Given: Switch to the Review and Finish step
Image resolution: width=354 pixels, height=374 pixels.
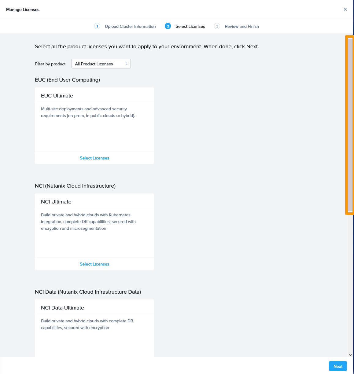Looking at the screenshot, I should point(242,26).
